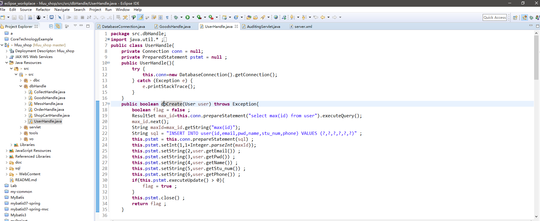Click the Open Type toolbar icon
Screen dimensions: 540x221
pyautogui.click(x=249, y=17)
